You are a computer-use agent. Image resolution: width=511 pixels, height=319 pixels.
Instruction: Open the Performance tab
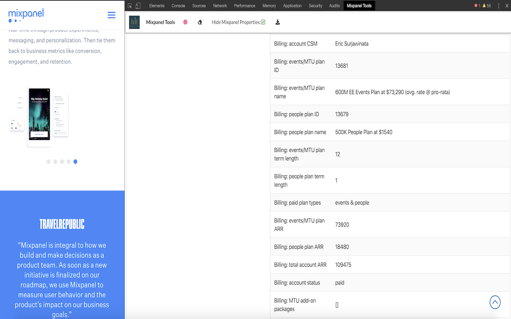pos(245,6)
